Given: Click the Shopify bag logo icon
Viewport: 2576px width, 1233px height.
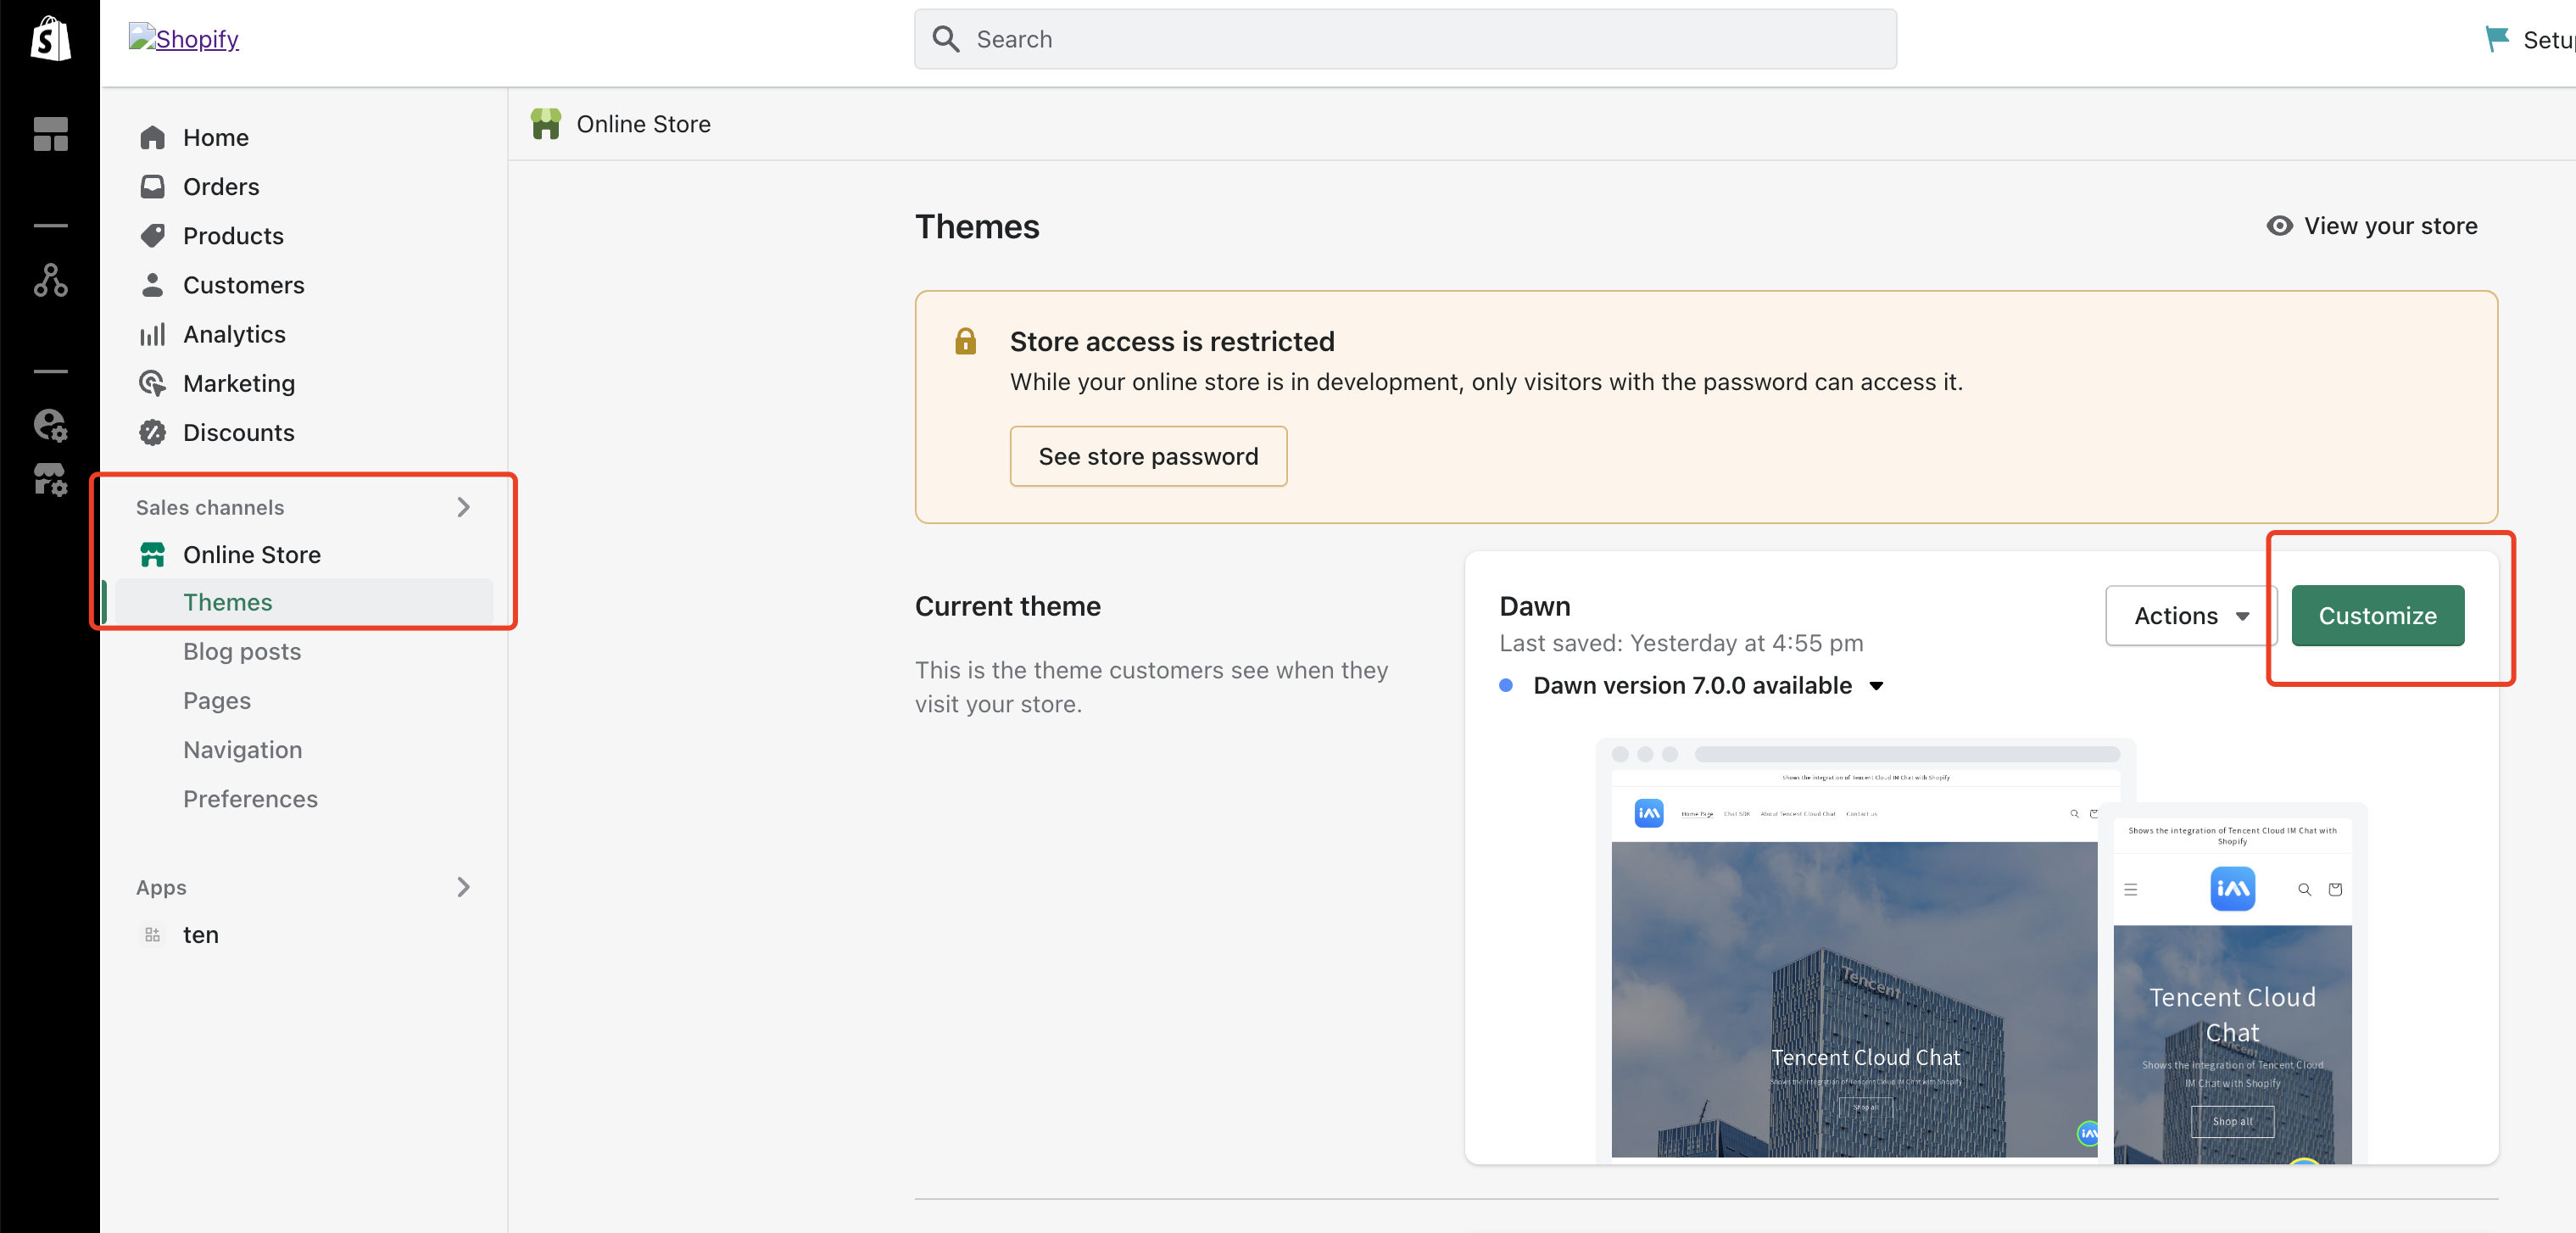Looking at the screenshot, I should click(50, 39).
